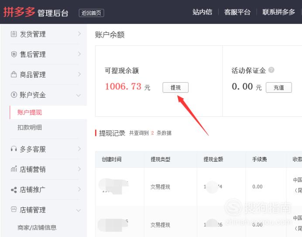Viewport: 302px width, 237px height.
Task: Click the 售后管理 shield icon
Action: click(14, 54)
